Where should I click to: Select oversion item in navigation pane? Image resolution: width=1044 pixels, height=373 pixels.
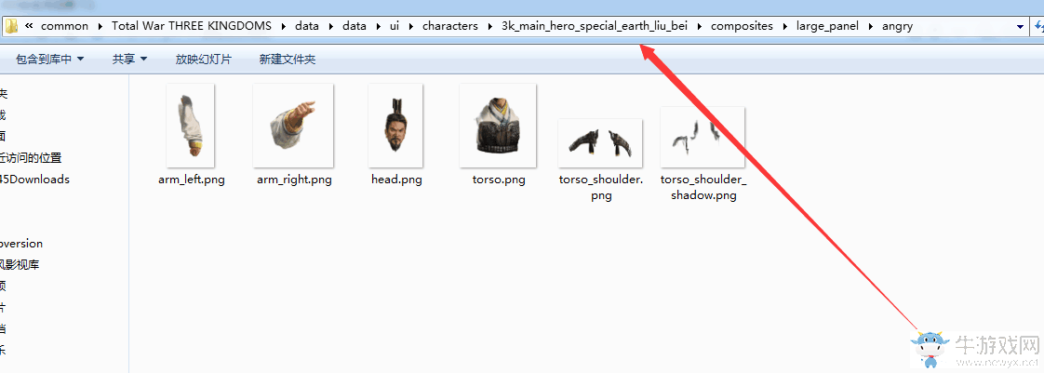(x=21, y=243)
